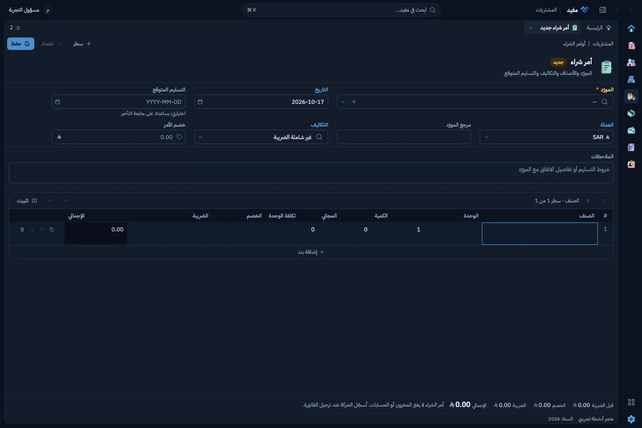The image size is (642, 428).
Task: Select the purchases delivery truck sidebar icon
Action: pos(631,96)
